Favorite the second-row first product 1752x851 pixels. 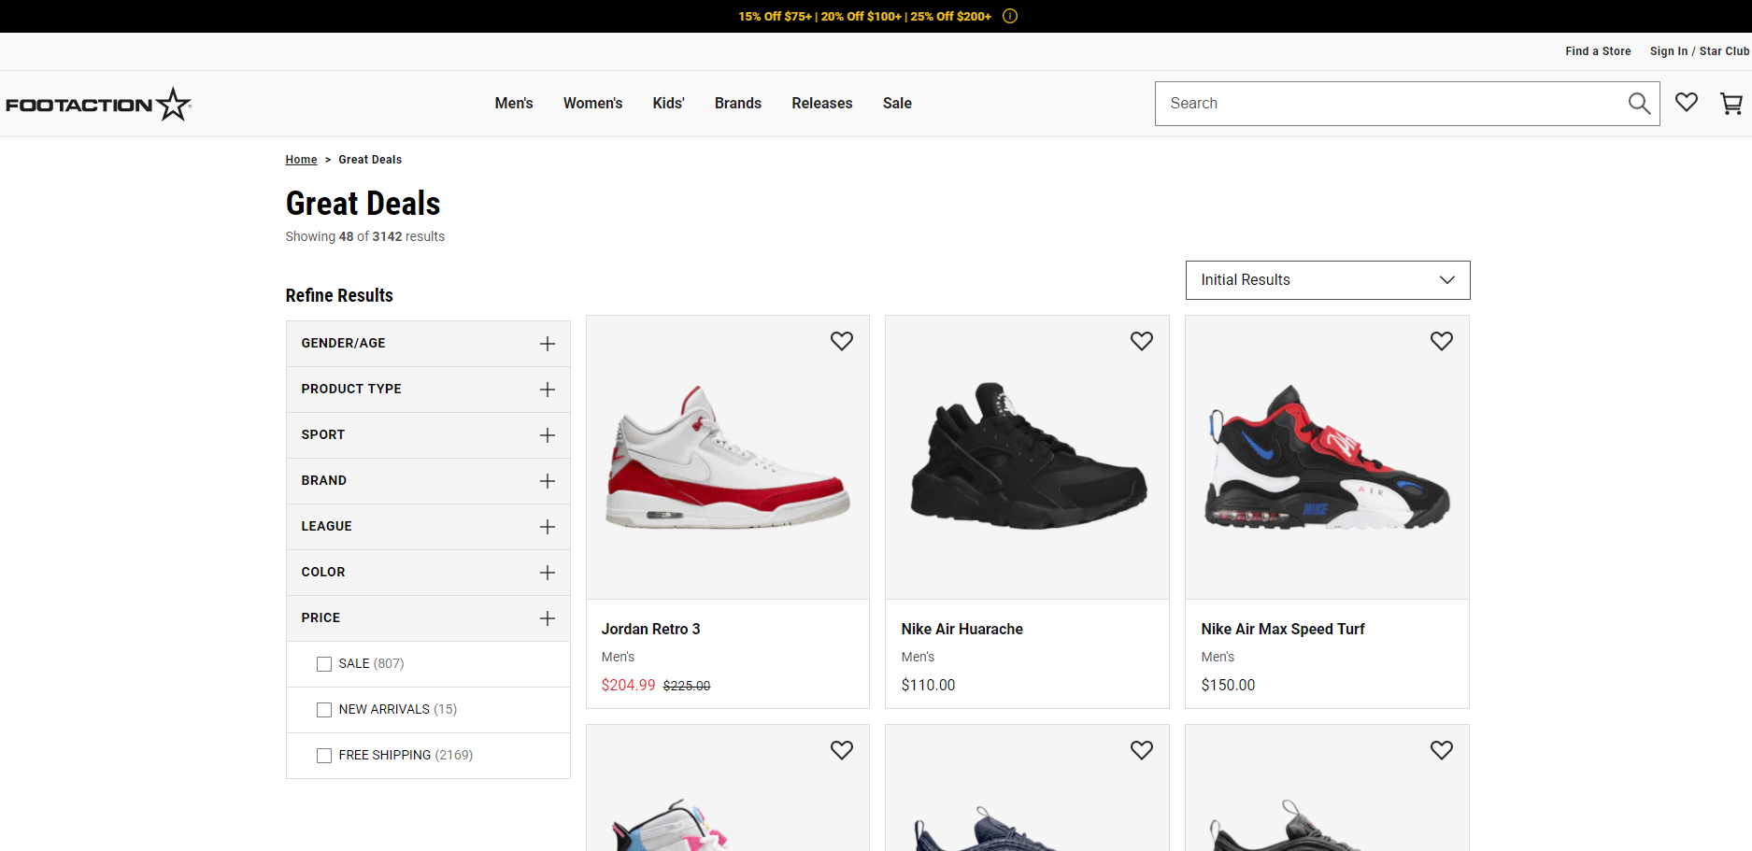click(x=842, y=750)
